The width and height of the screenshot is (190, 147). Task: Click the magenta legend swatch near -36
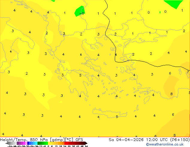pos(24,143)
